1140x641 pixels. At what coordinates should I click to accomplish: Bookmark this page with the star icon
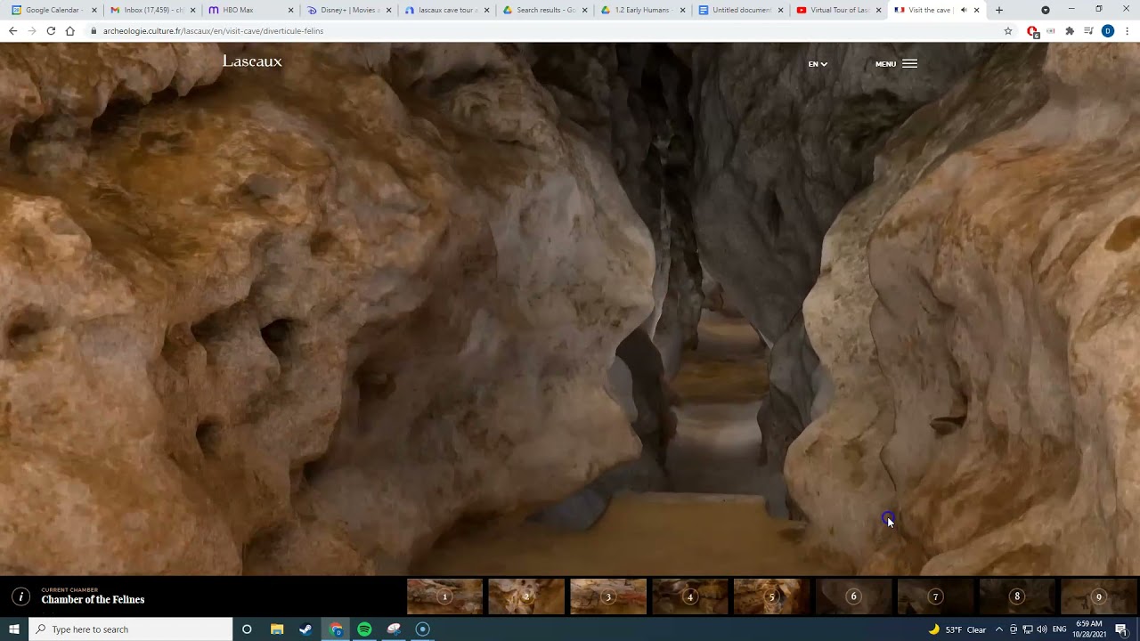coord(1008,30)
